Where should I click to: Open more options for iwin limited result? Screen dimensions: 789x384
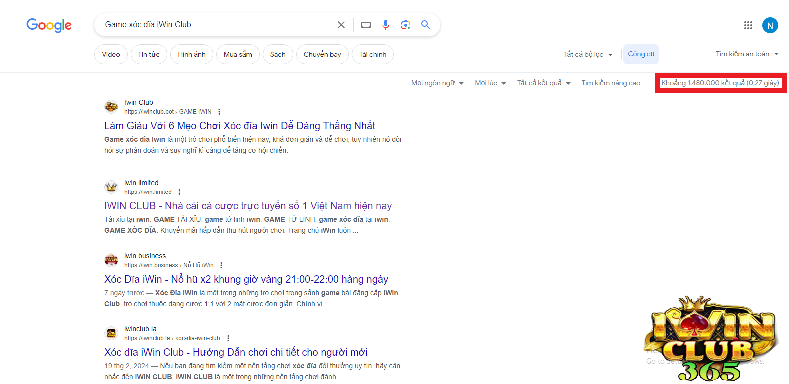(179, 192)
